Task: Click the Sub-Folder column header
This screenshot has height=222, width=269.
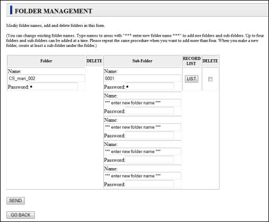Action: (143, 61)
